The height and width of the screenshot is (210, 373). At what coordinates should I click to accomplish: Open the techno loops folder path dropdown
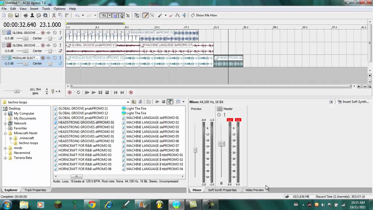pyautogui.click(x=128, y=102)
